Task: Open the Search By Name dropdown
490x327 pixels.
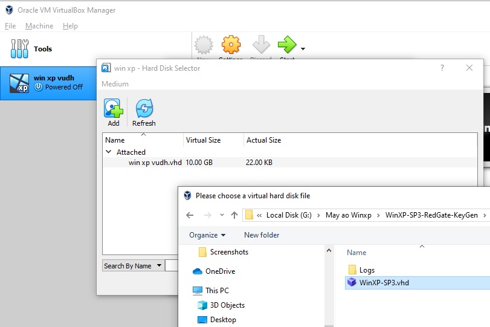Action: (x=132, y=266)
